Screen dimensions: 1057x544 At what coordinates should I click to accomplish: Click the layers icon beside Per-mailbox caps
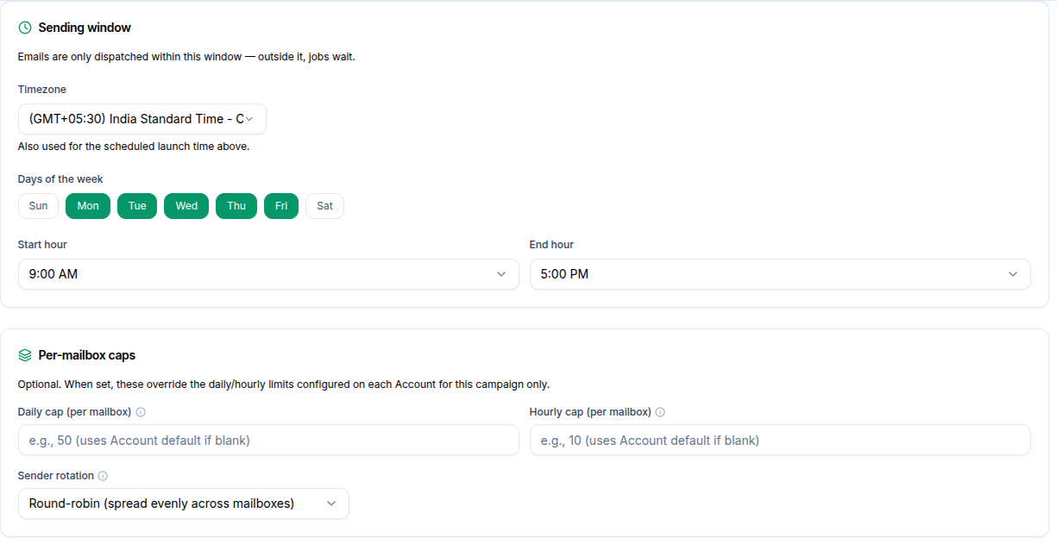(24, 355)
